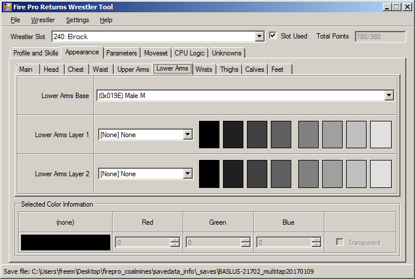Toggle the Slot Used checkbox
Image resolution: width=415 pixels, height=279 pixels.
[x=273, y=36]
